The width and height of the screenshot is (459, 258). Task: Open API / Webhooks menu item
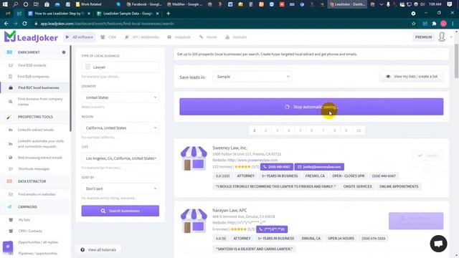142,37
